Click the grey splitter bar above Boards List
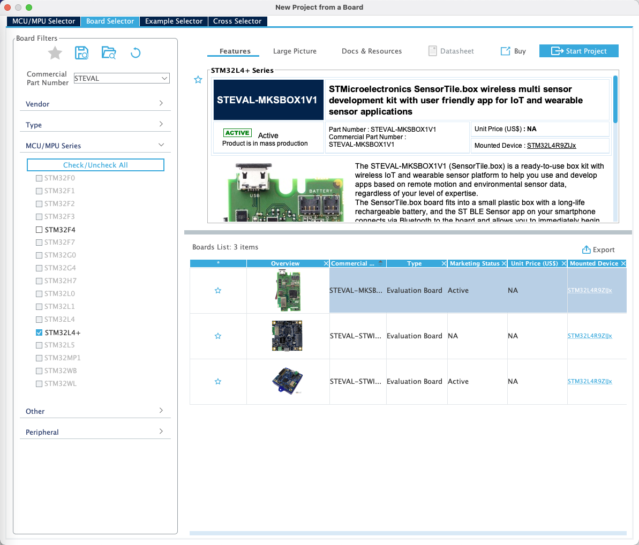Image resolution: width=639 pixels, height=545 pixels. point(408,232)
